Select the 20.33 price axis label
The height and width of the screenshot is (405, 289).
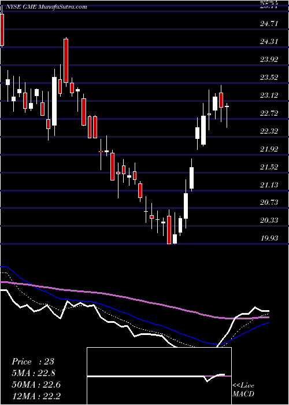click(269, 220)
